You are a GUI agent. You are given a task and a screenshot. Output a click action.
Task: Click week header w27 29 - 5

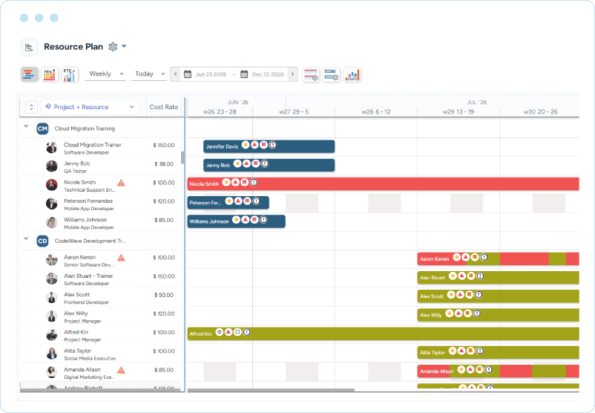294,111
